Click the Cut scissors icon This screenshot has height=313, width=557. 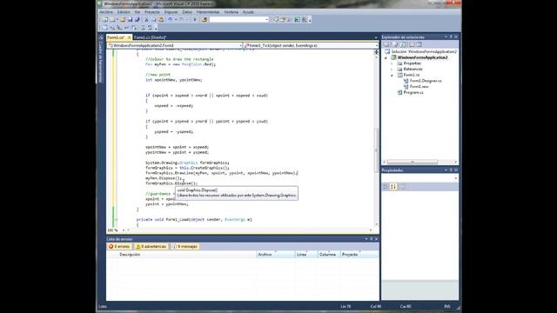(x=146, y=19)
